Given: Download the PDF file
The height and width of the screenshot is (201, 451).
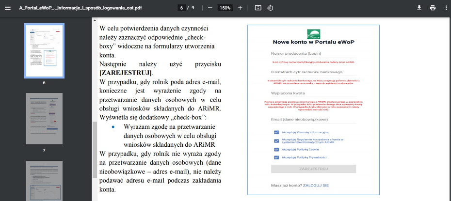Looking at the screenshot, I should pos(419,8).
